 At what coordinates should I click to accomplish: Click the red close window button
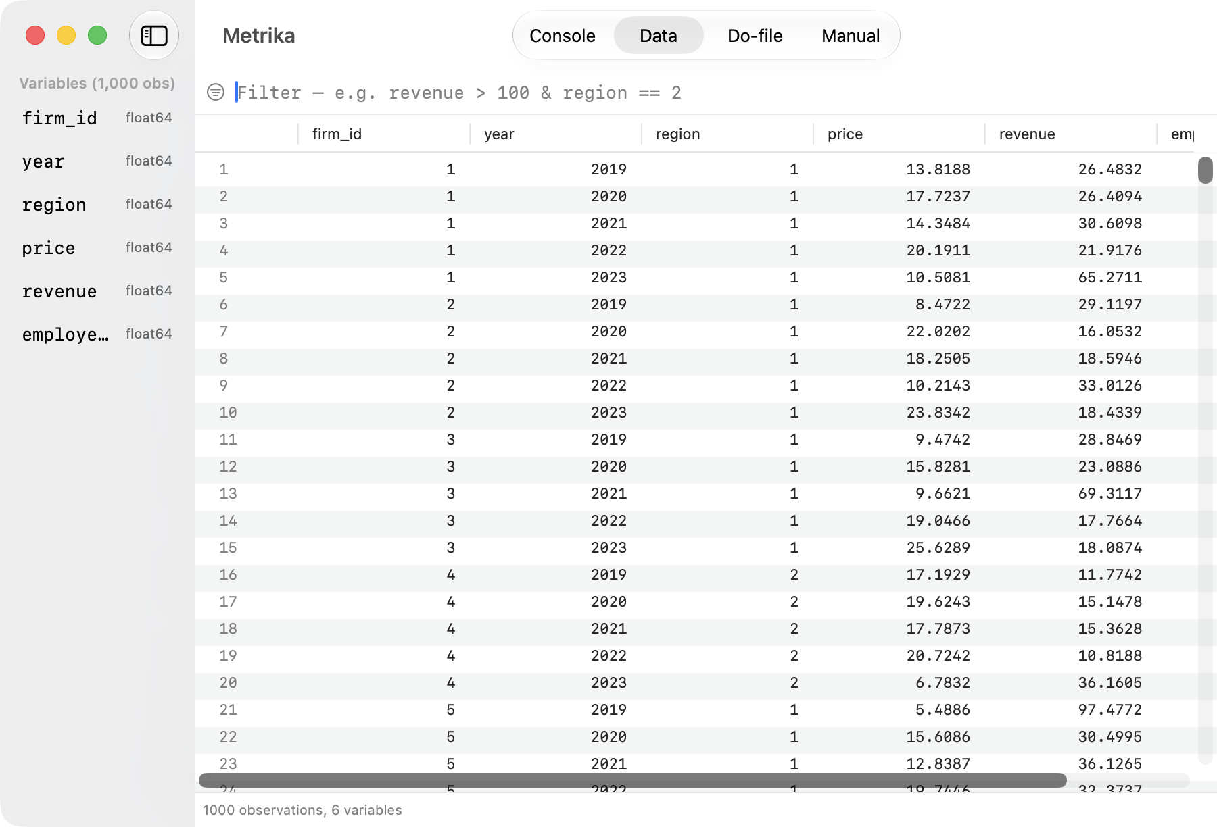pos(35,35)
